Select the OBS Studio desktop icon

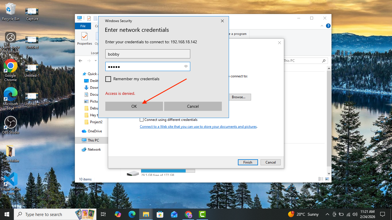pos(11,125)
